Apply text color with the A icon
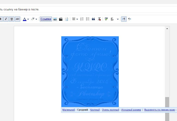 (x=25, y=19)
